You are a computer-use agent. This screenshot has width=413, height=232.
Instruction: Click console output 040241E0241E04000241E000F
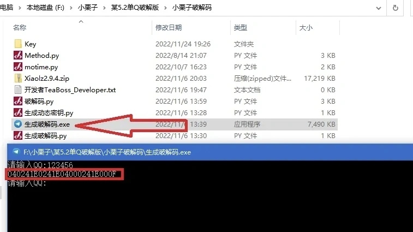click(62, 174)
